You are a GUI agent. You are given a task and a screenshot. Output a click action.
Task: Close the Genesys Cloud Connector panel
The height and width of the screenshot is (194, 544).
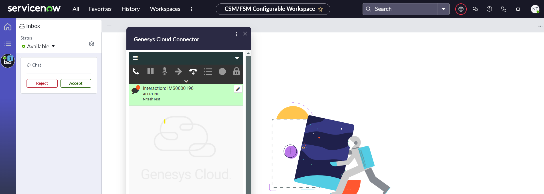(x=245, y=34)
